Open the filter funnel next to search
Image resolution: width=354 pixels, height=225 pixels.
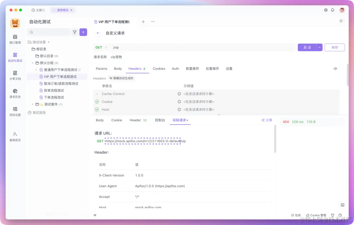74,32
